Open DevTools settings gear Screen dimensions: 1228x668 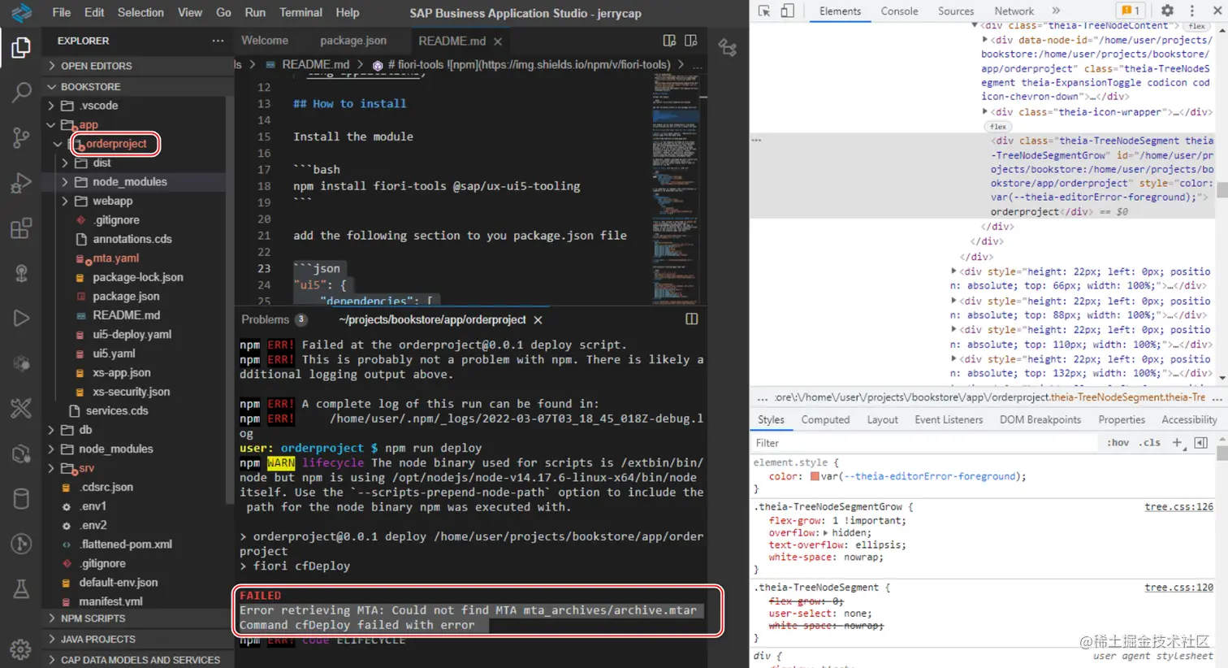(x=1167, y=11)
